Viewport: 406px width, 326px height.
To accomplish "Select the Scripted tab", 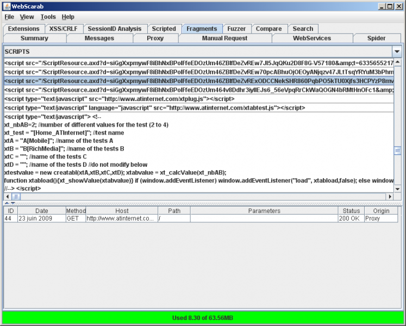I will (x=164, y=29).
